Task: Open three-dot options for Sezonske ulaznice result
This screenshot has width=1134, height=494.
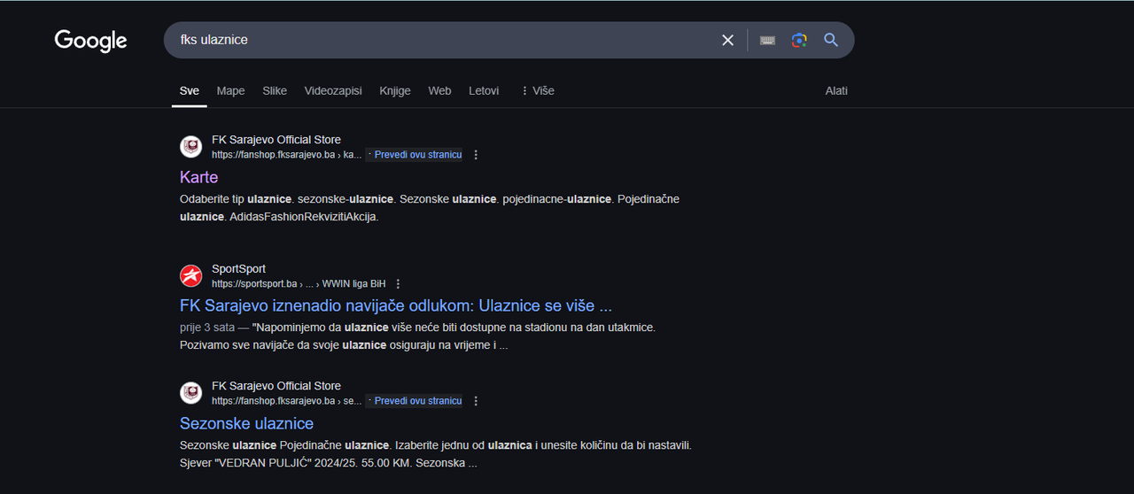Action: click(x=476, y=401)
